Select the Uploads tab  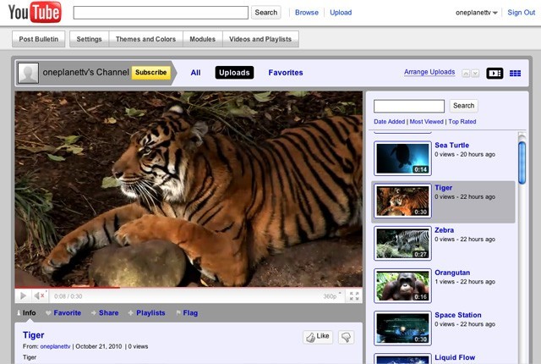click(234, 73)
